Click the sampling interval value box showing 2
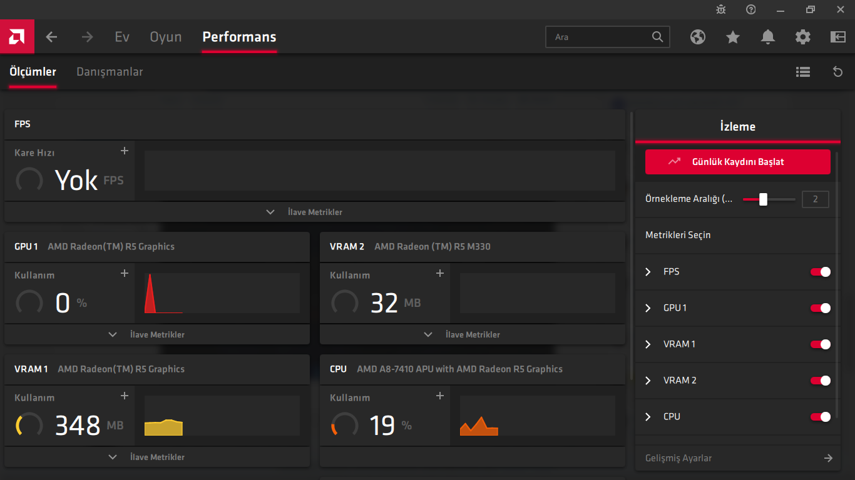855x480 pixels. click(816, 199)
